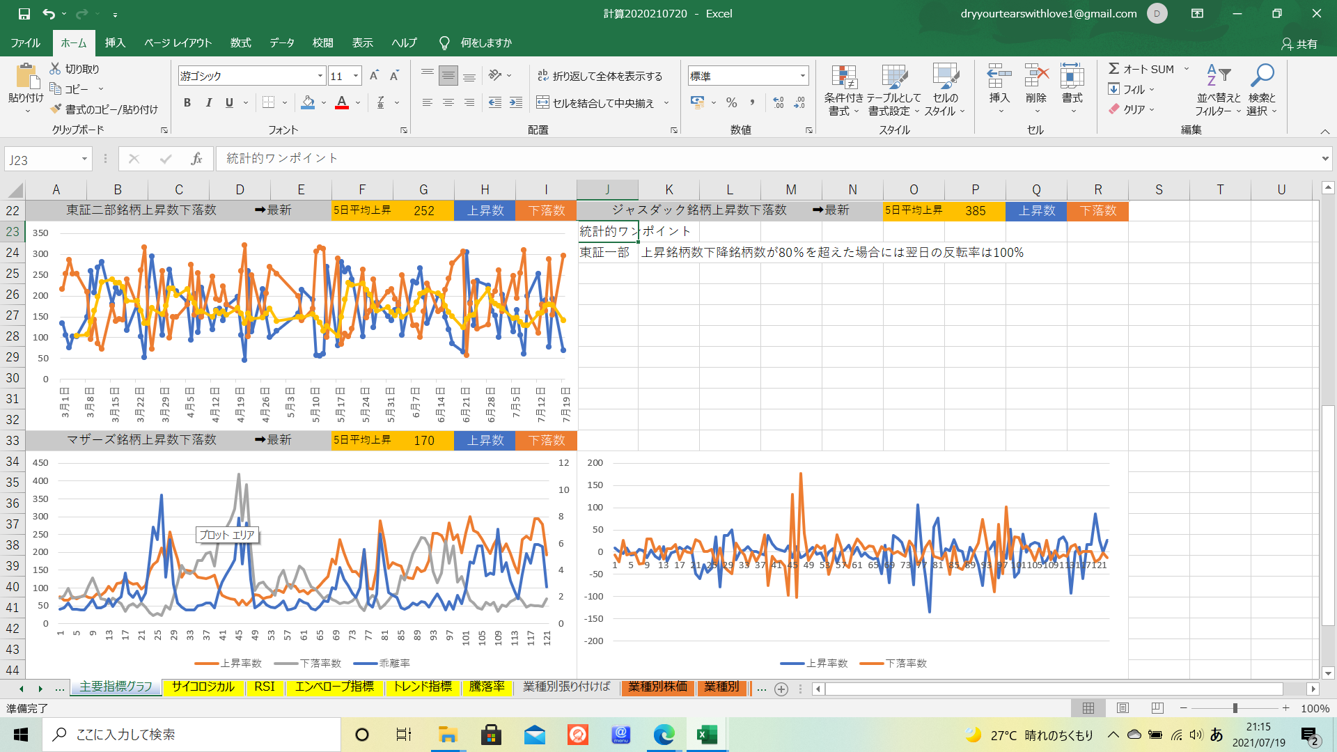
Task: Toggle wrap text for cells
Action: 600,76
